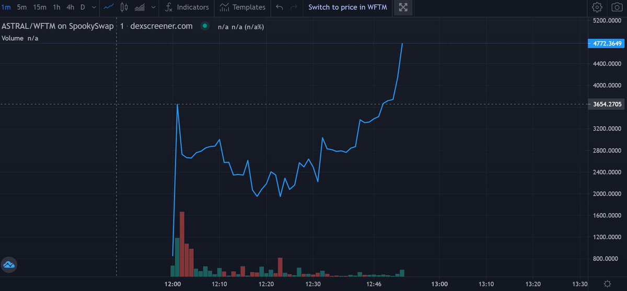Screen dimensions: 627x291
Task: Click the green market status dot
Action: point(205,26)
